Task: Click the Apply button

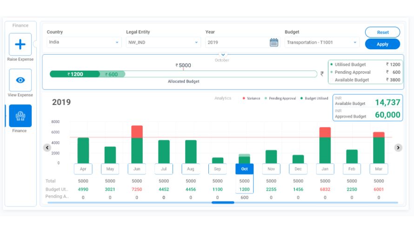Action: coord(382,44)
